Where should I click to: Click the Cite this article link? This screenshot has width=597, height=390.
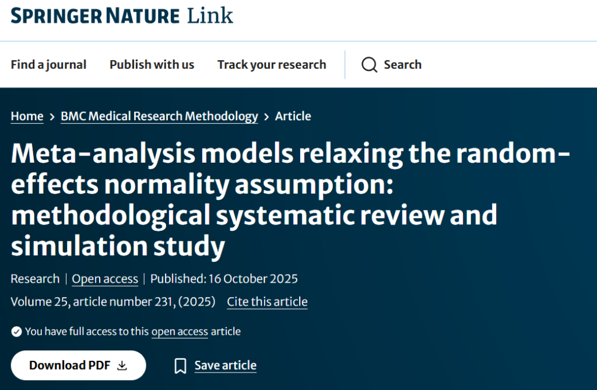coord(267,302)
